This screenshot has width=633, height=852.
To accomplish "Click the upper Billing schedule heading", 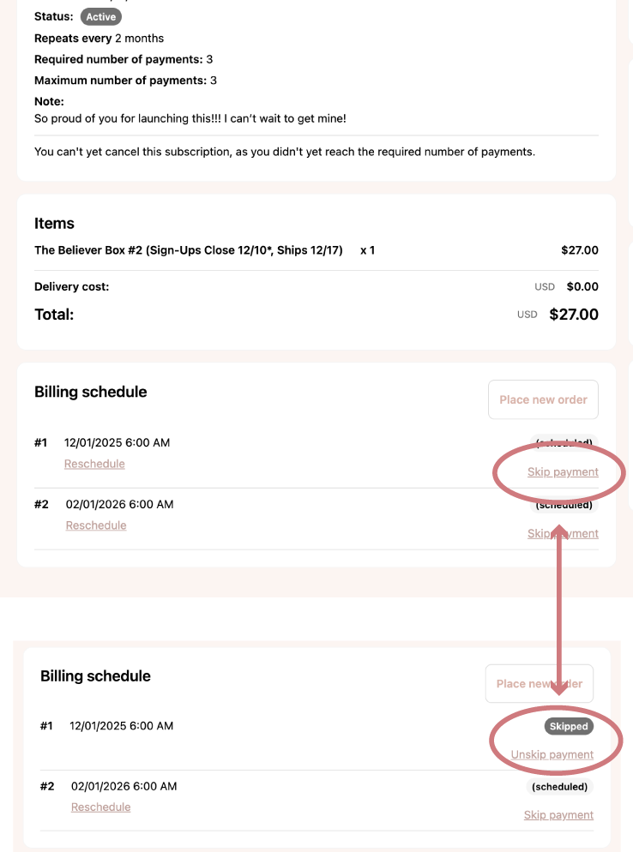I will click(x=90, y=392).
